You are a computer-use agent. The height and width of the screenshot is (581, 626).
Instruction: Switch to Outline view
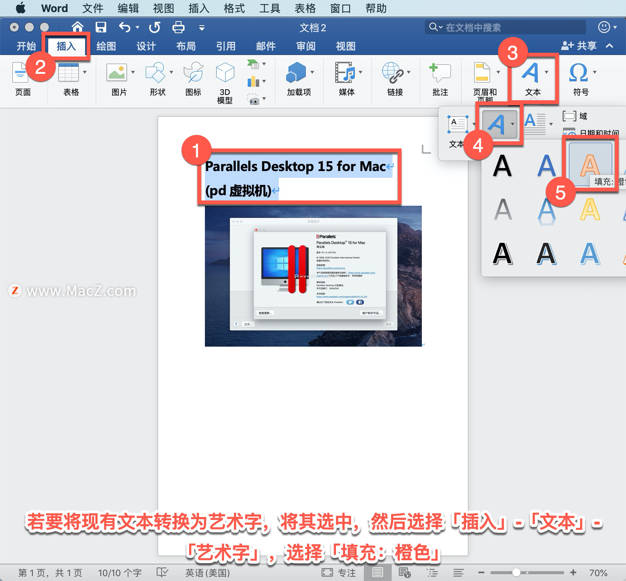[x=432, y=573]
